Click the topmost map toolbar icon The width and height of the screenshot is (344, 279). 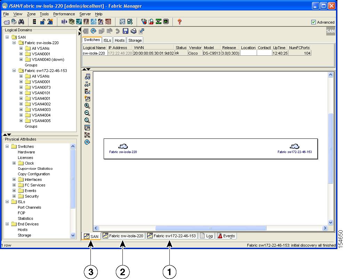point(87,77)
